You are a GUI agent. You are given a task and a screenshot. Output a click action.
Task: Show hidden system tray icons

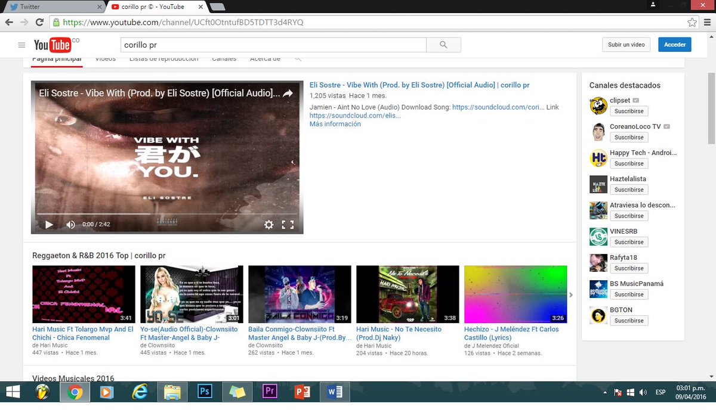click(606, 392)
